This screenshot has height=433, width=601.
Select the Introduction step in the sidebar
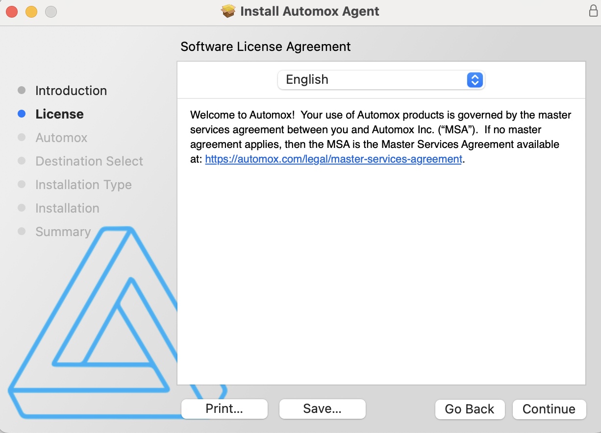tap(71, 91)
